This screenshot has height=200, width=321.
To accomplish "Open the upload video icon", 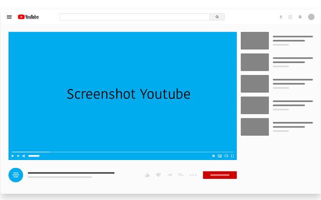I will pyautogui.click(x=281, y=17).
